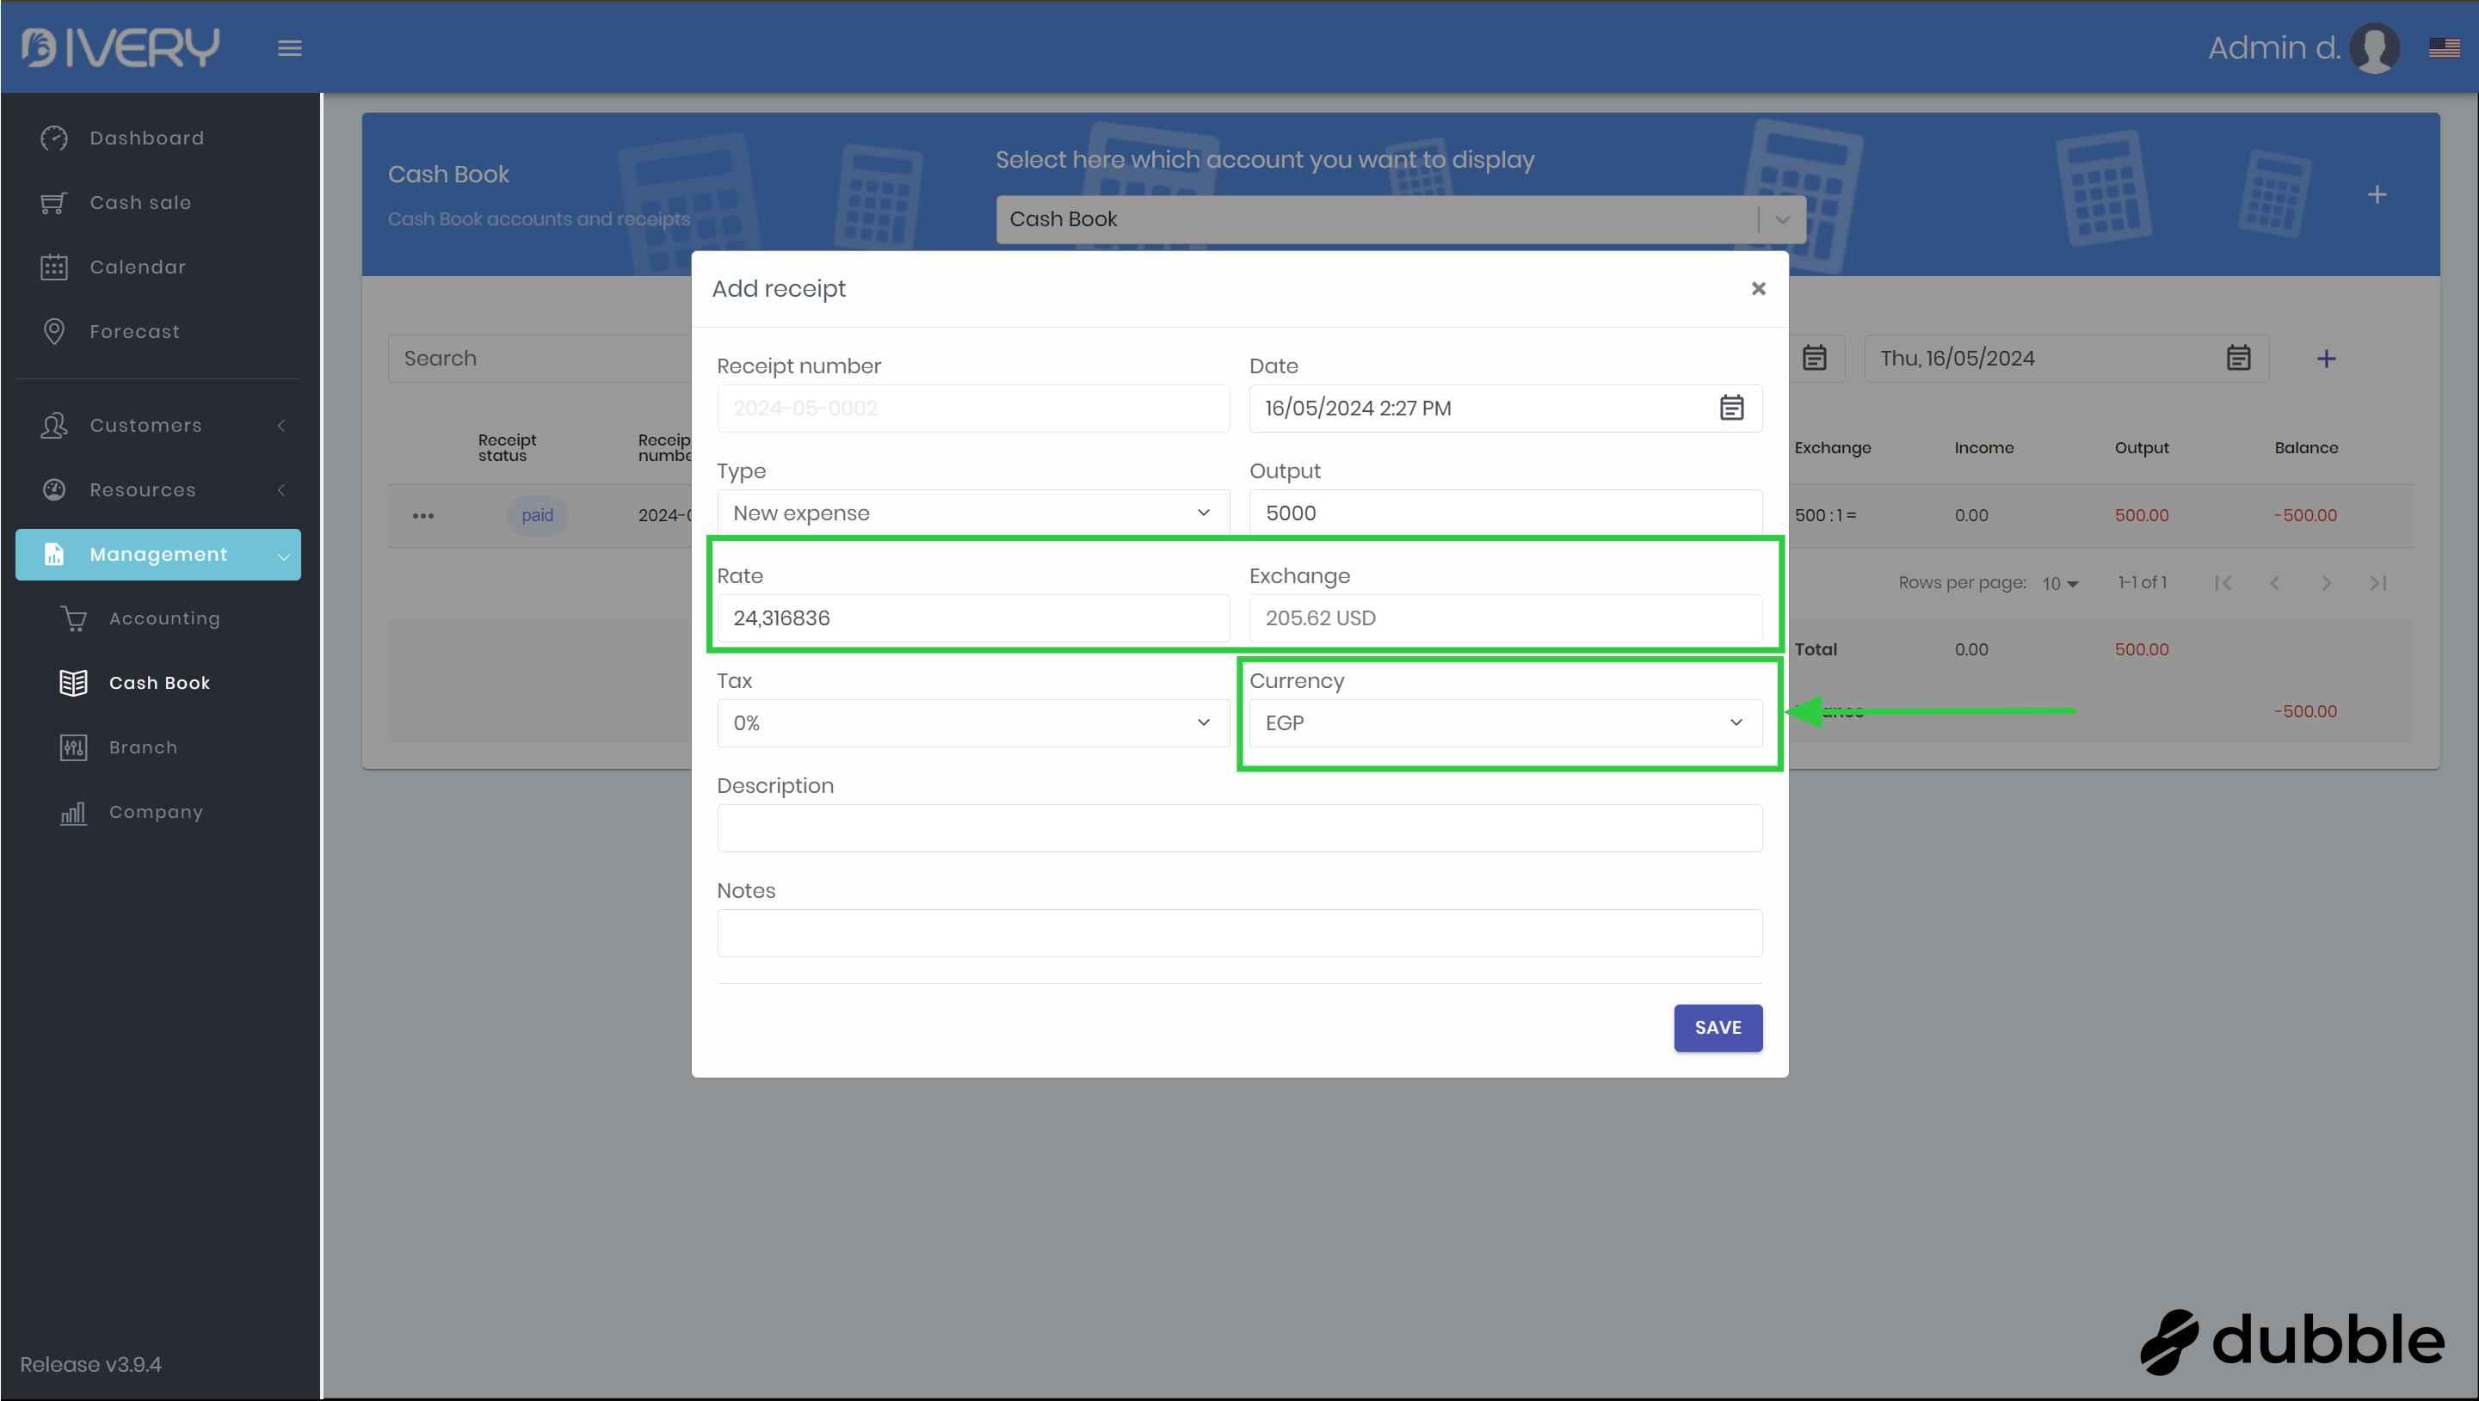
Task: Select Branch in the sidebar
Action: coord(144,747)
